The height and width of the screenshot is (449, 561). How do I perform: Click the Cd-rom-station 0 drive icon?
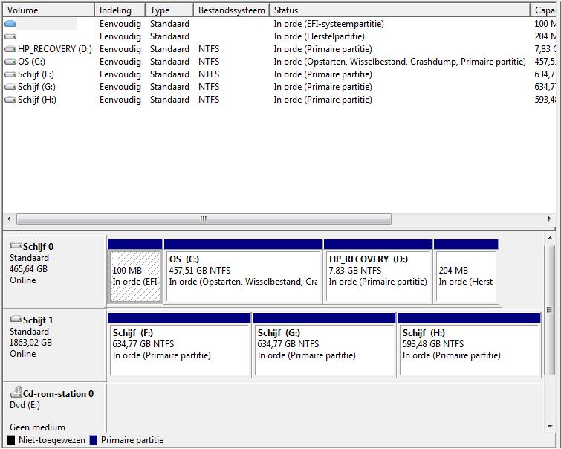click(x=16, y=394)
